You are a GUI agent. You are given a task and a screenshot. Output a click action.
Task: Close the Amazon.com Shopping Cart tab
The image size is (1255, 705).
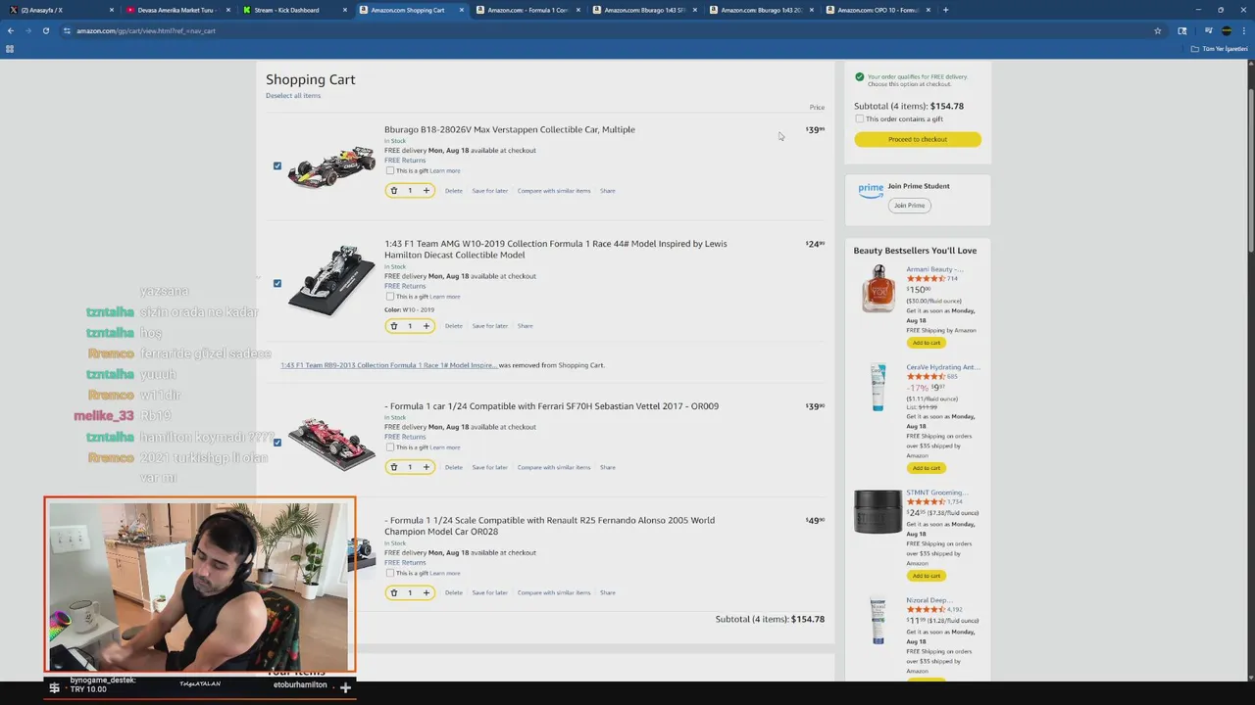coord(462,10)
